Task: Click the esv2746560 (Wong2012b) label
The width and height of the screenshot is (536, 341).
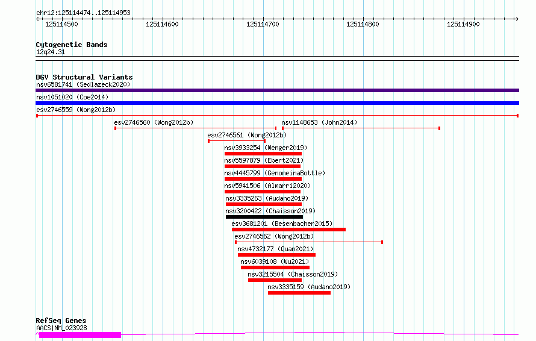Action: [x=154, y=122]
